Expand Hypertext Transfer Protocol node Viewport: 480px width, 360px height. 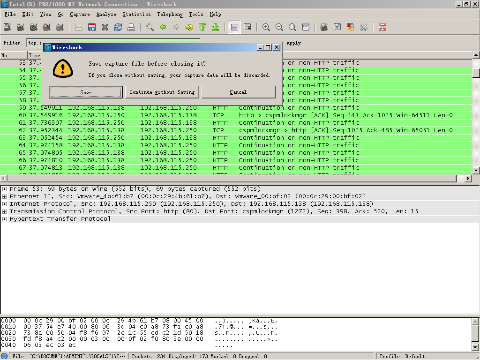[x=4, y=219]
